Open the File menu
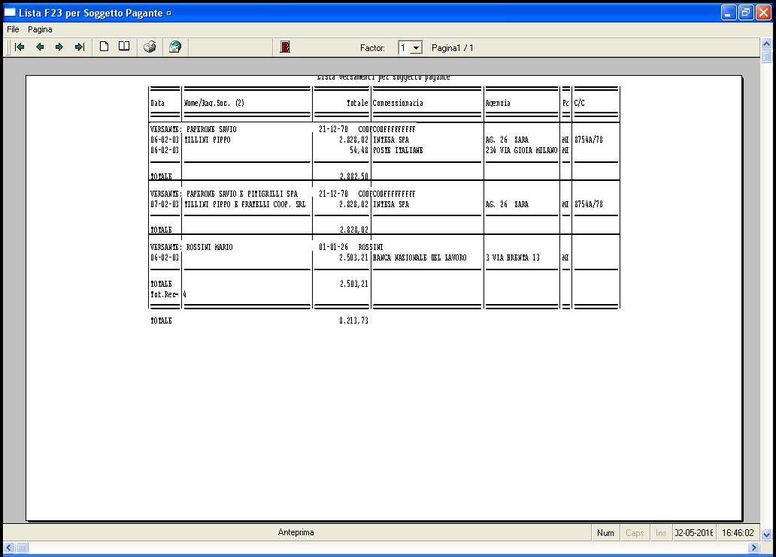 coord(13,29)
